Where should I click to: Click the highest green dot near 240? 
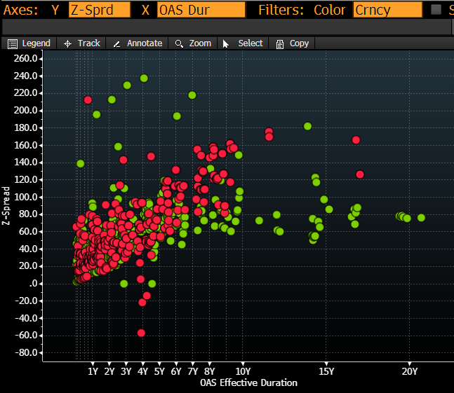tap(144, 78)
